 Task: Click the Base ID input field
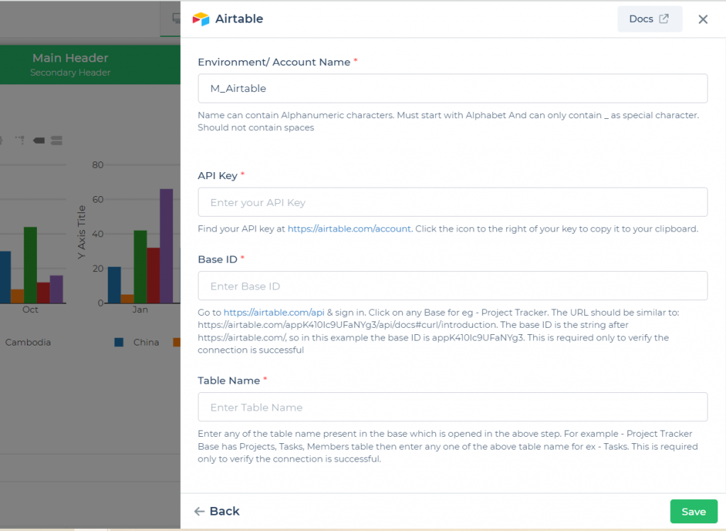click(x=452, y=286)
